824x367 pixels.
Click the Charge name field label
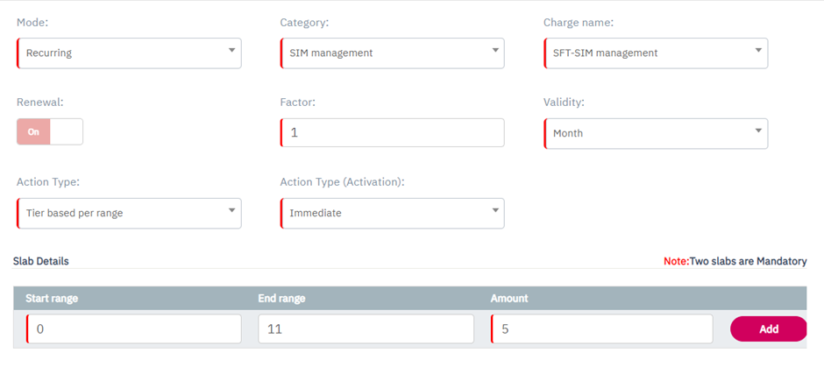pos(579,22)
